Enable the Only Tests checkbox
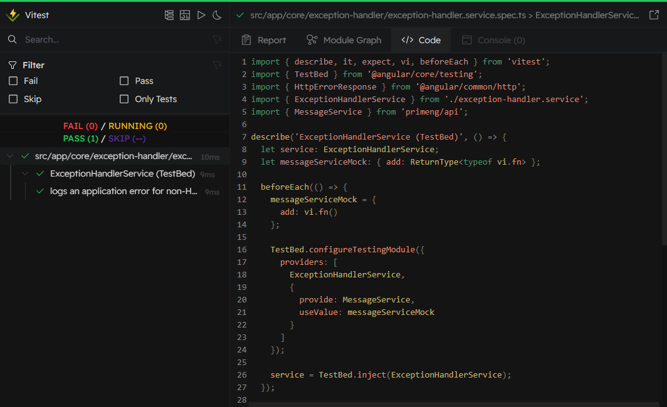 [x=124, y=99]
